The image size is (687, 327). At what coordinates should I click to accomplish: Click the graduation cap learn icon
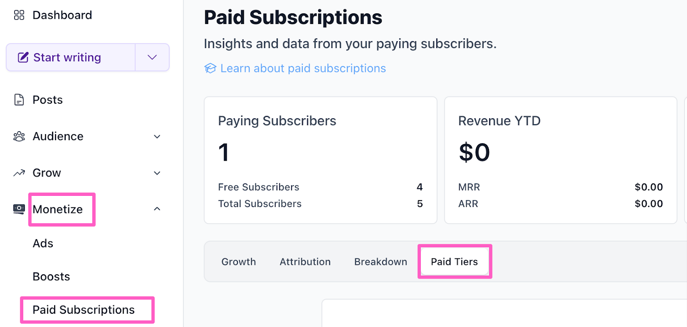click(210, 69)
